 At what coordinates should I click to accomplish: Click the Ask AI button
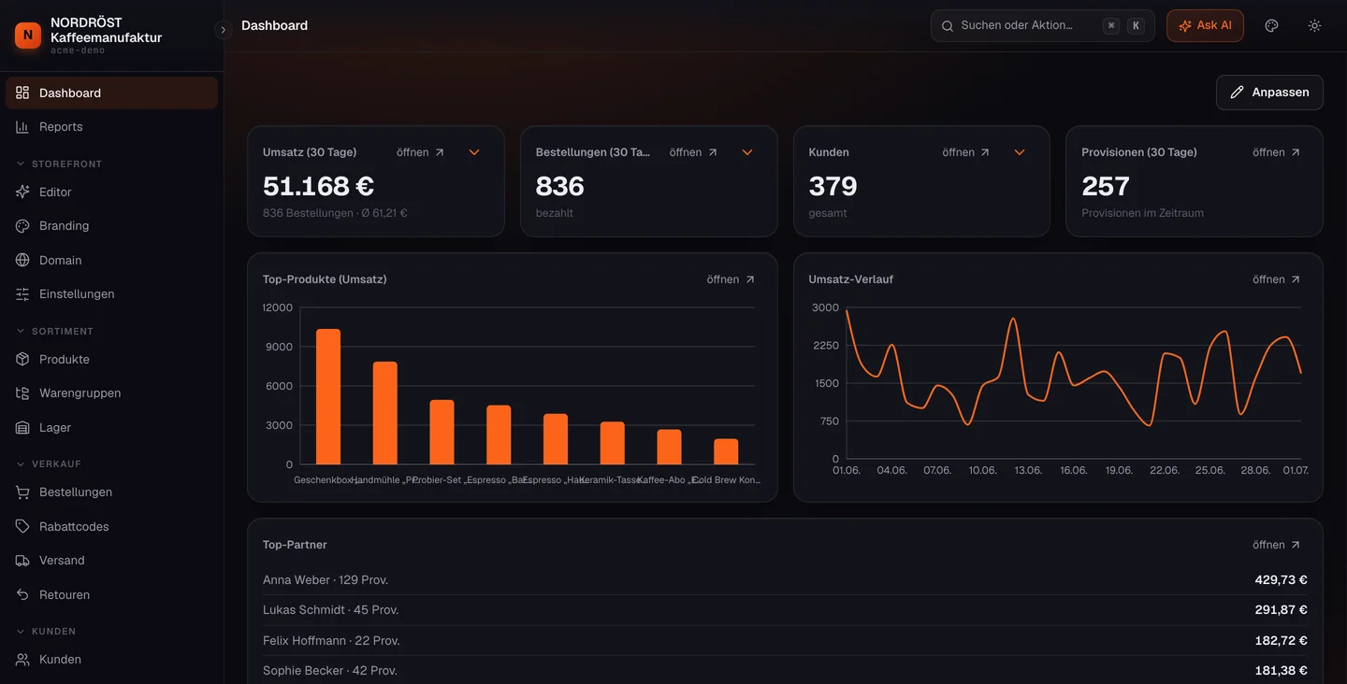(x=1205, y=25)
